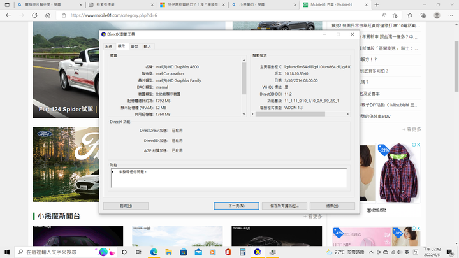Add this page to favorites star

click(x=395, y=15)
